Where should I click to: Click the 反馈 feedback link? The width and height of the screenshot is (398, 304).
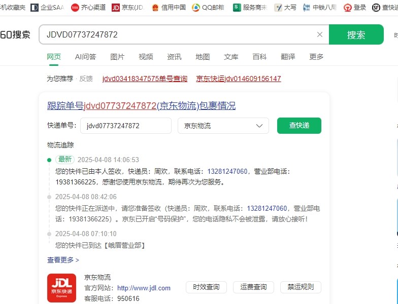pos(86,79)
